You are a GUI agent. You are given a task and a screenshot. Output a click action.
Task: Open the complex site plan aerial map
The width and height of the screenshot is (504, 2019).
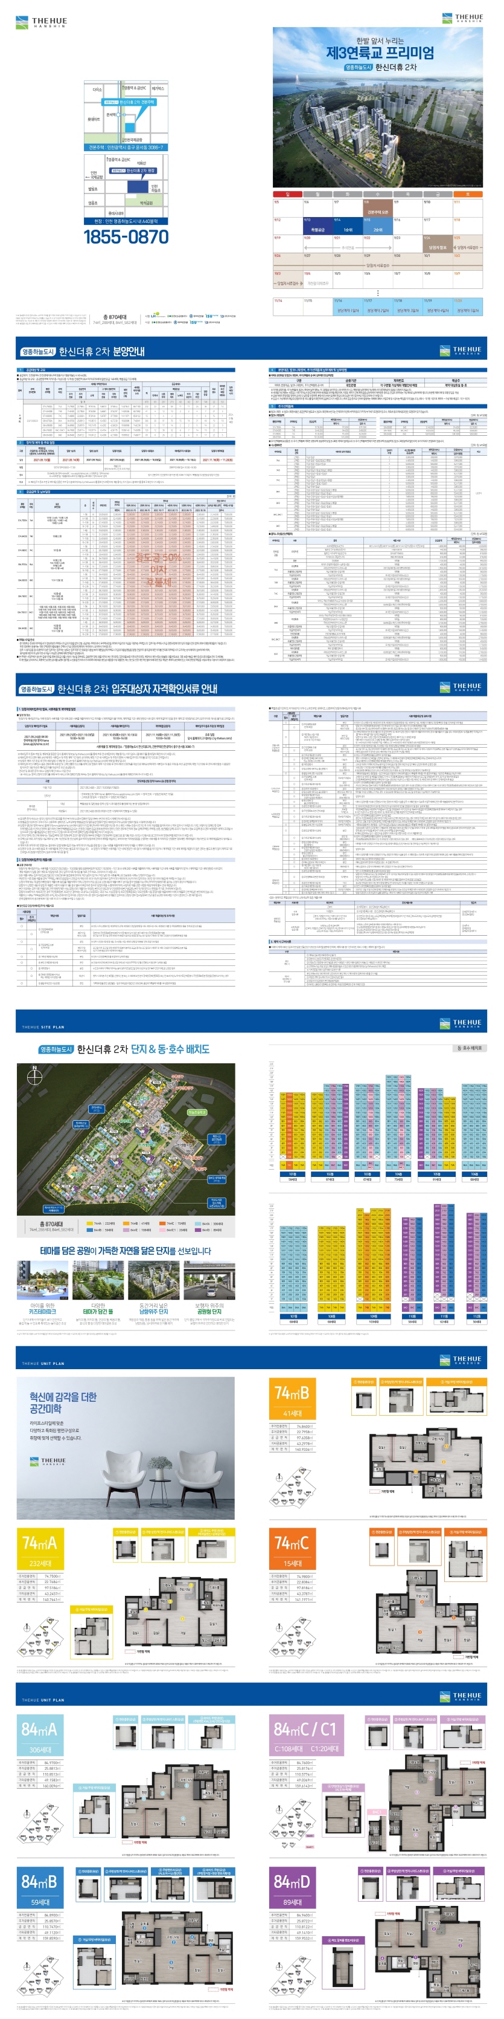click(126, 1139)
